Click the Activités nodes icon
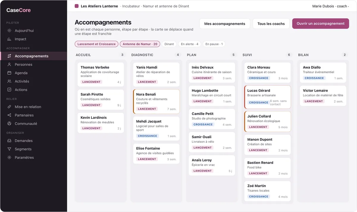357x212 pixels. pyautogui.click(x=9, y=81)
